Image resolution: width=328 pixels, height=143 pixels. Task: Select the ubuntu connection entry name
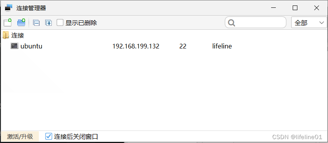coord(31,46)
